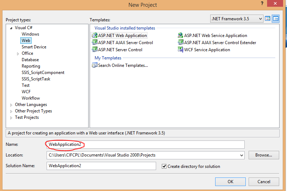
Task: Switch templates view to large icons
Action: click(268, 19)
